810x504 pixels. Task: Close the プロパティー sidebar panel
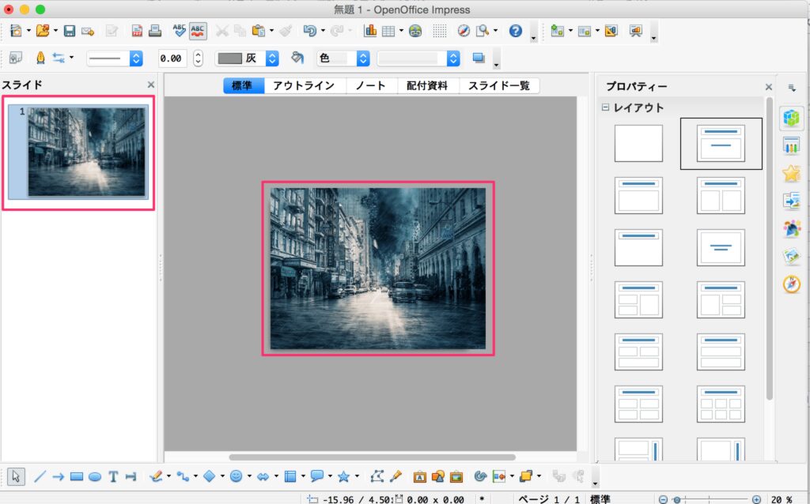pos(768,87)
